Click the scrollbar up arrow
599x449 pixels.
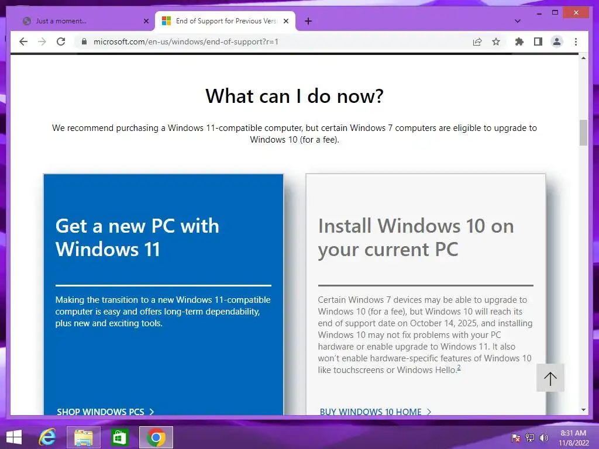[x=583, y=58]
